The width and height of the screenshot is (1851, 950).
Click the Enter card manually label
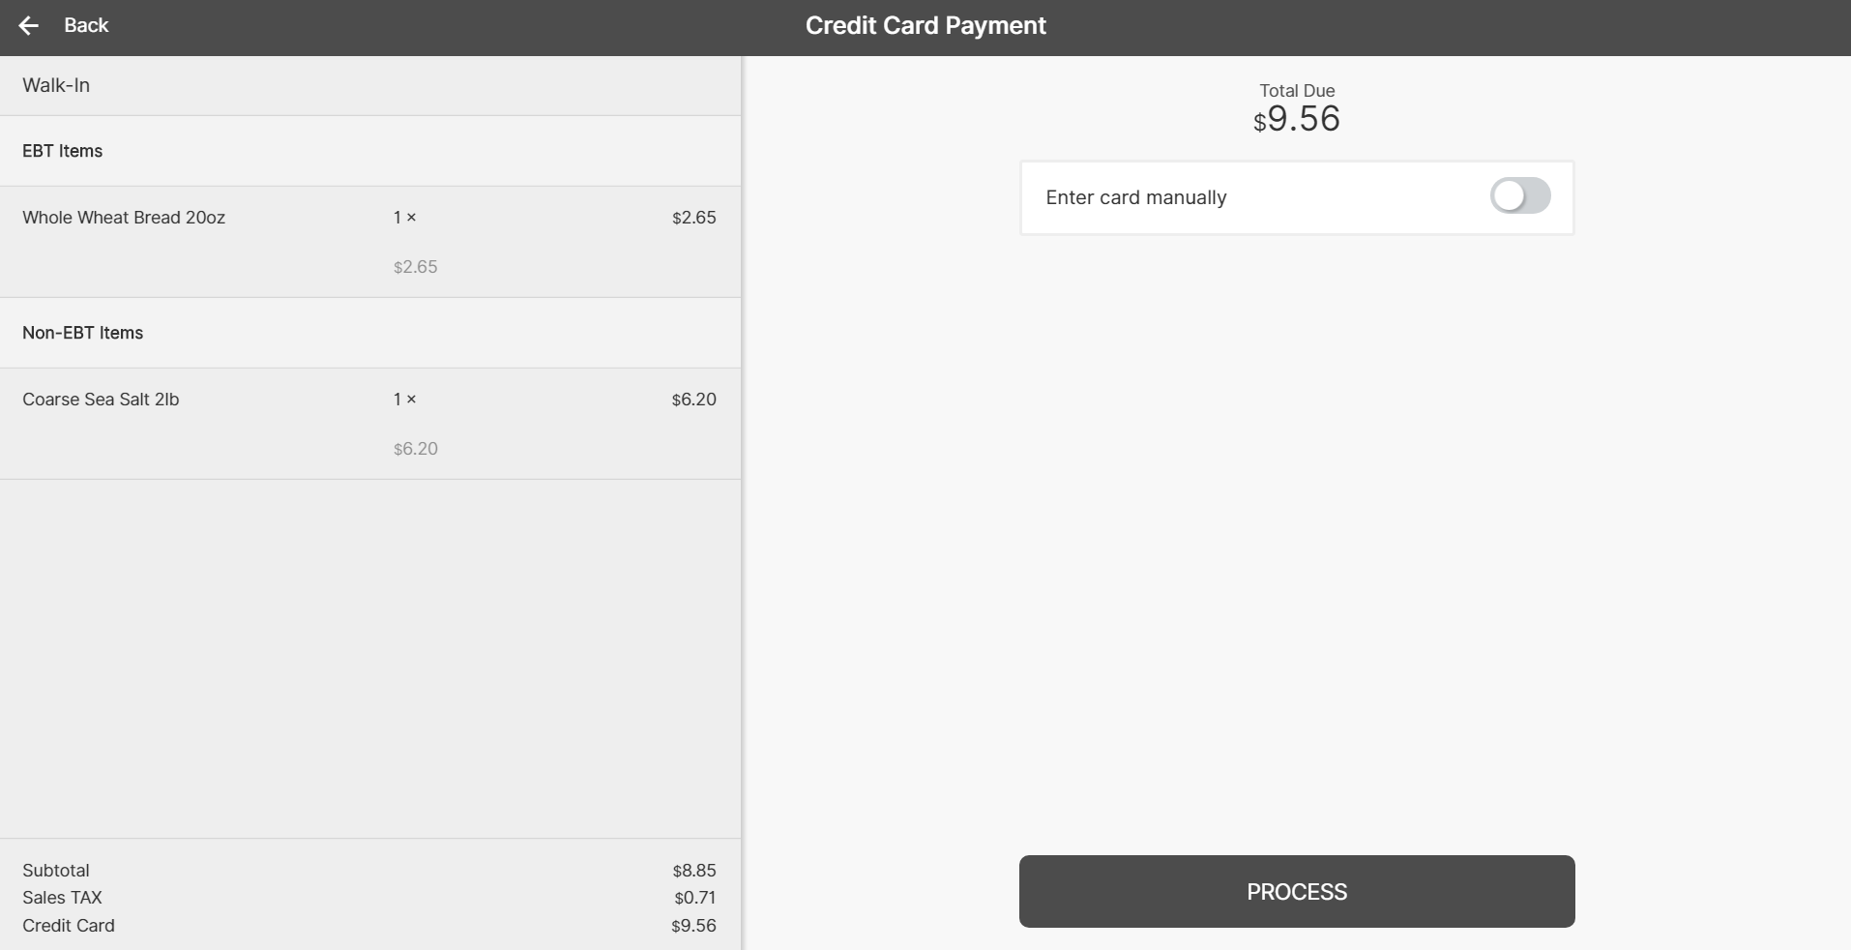1136,197
